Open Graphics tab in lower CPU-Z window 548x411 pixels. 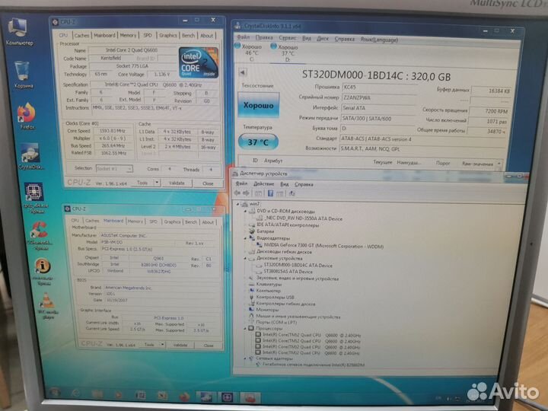[172, 221]
